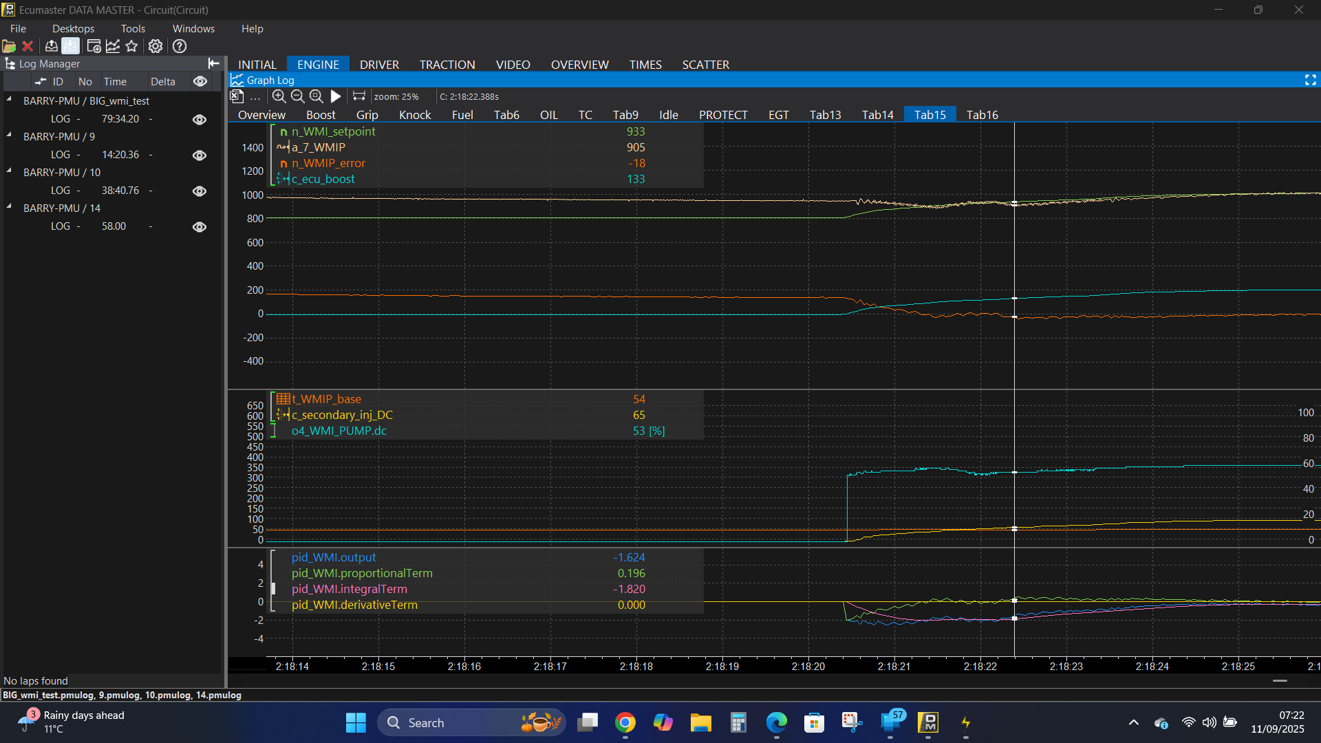The width and height of the screenshot is (1321, 743).
Task: Hide the BARRY-PMU / 10 log
Action: [200, 191]
